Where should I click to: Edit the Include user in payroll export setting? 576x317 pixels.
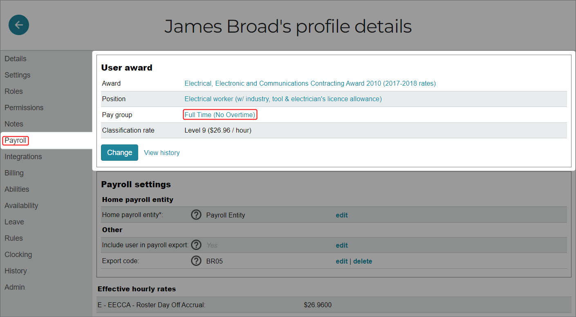[341, 245]
